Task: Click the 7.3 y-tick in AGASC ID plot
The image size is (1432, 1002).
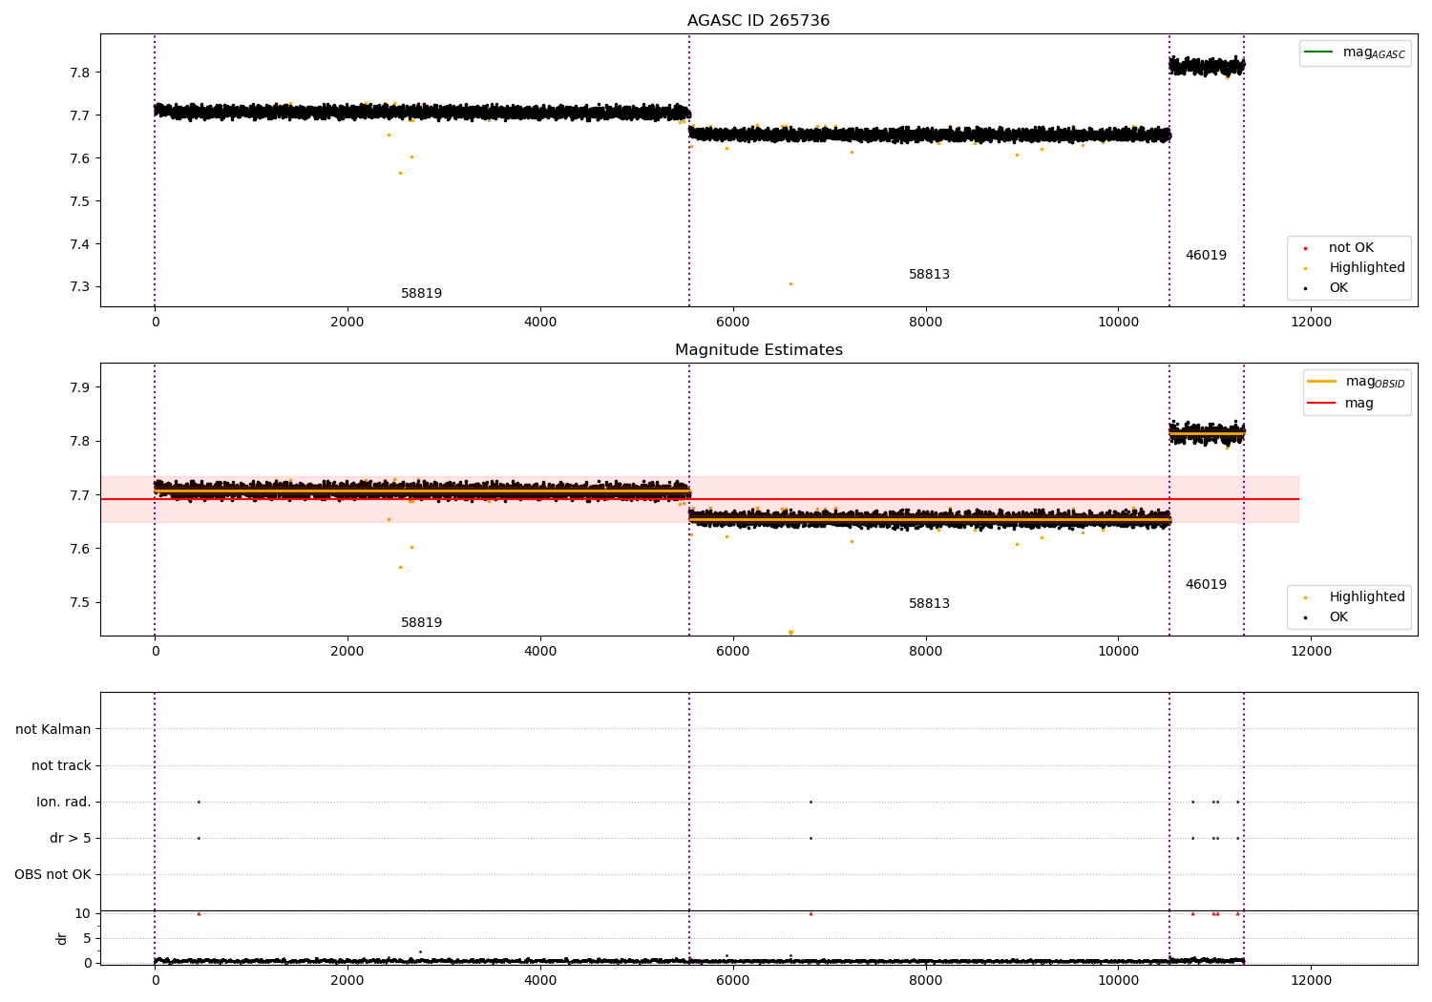Action: 79,287
